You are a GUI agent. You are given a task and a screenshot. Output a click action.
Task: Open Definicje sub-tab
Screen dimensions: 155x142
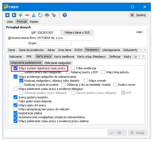pyautogui.click(x=115, y=57)
